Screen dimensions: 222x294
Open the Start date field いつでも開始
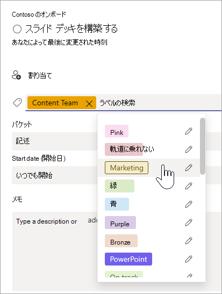pyautogui.click(x=55, y=175)
